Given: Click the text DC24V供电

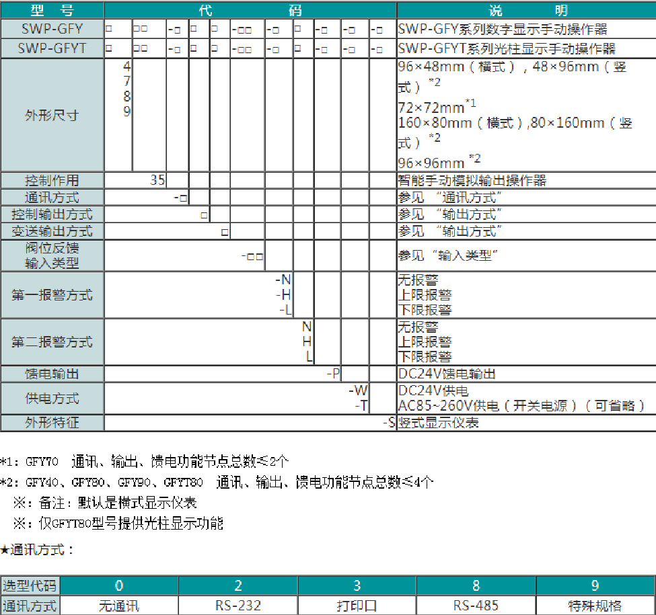Looking at the screenshot, I should (x=433, y=391).
